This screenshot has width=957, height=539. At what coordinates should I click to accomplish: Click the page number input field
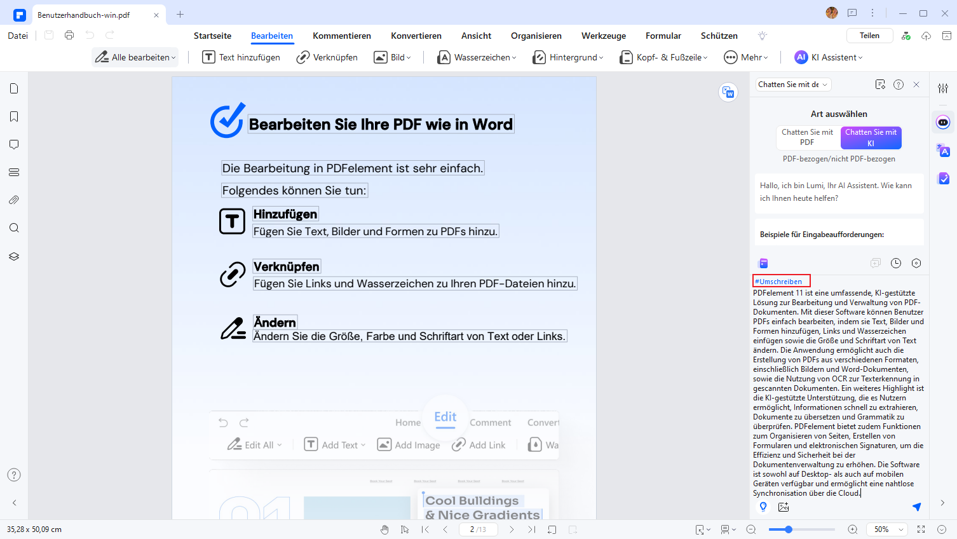point(478,529)
